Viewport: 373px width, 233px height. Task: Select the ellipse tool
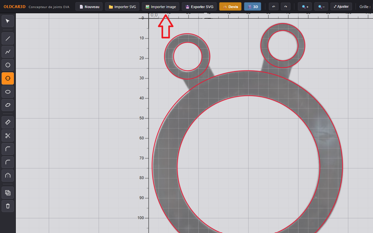(x=8, y=92)
